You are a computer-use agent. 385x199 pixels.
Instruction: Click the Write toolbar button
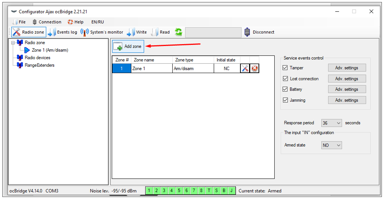137,32
